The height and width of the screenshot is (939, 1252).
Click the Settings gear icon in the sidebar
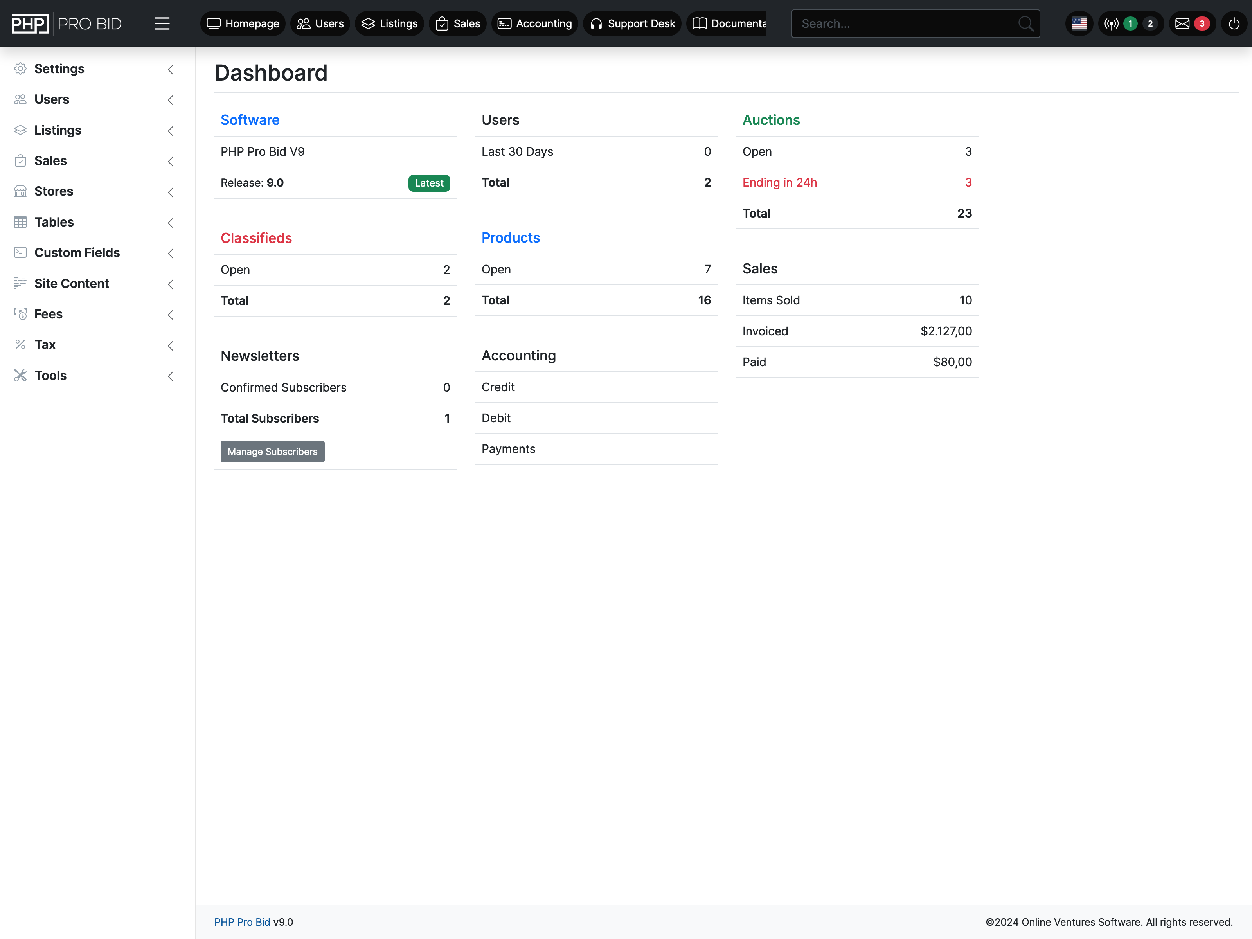(20, 69)
